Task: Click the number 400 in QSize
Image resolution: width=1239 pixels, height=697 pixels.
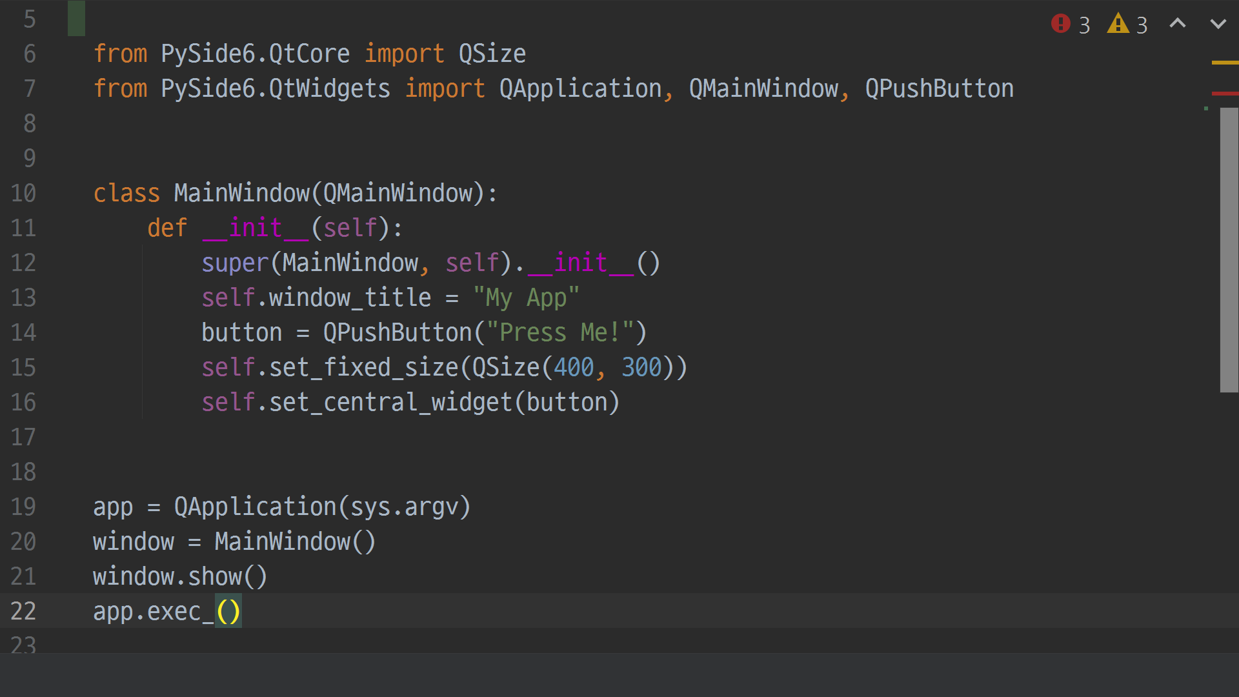Action: pyautogui.click(x=573, y=367)
